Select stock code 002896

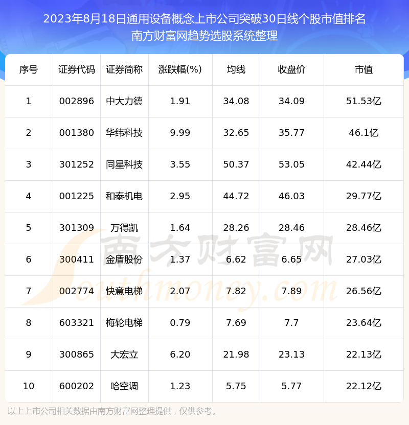click(x=77, y=101)
